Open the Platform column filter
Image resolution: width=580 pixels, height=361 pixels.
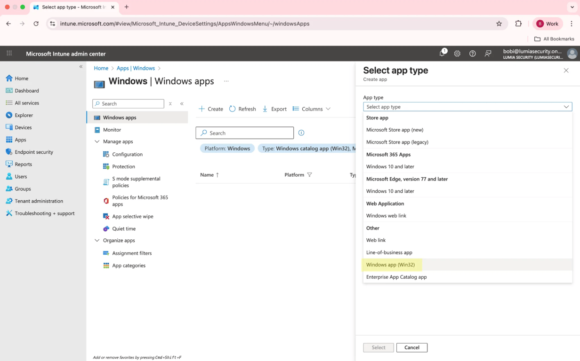[x=309, y=175]
